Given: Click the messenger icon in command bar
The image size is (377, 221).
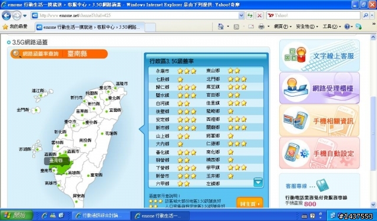Looking at the screenshot, I should [x=359, y=27].
